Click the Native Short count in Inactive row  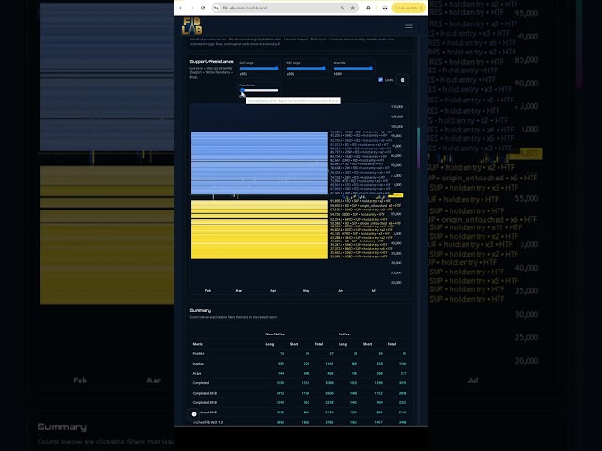pyautogui.click(x=379, y=364)
